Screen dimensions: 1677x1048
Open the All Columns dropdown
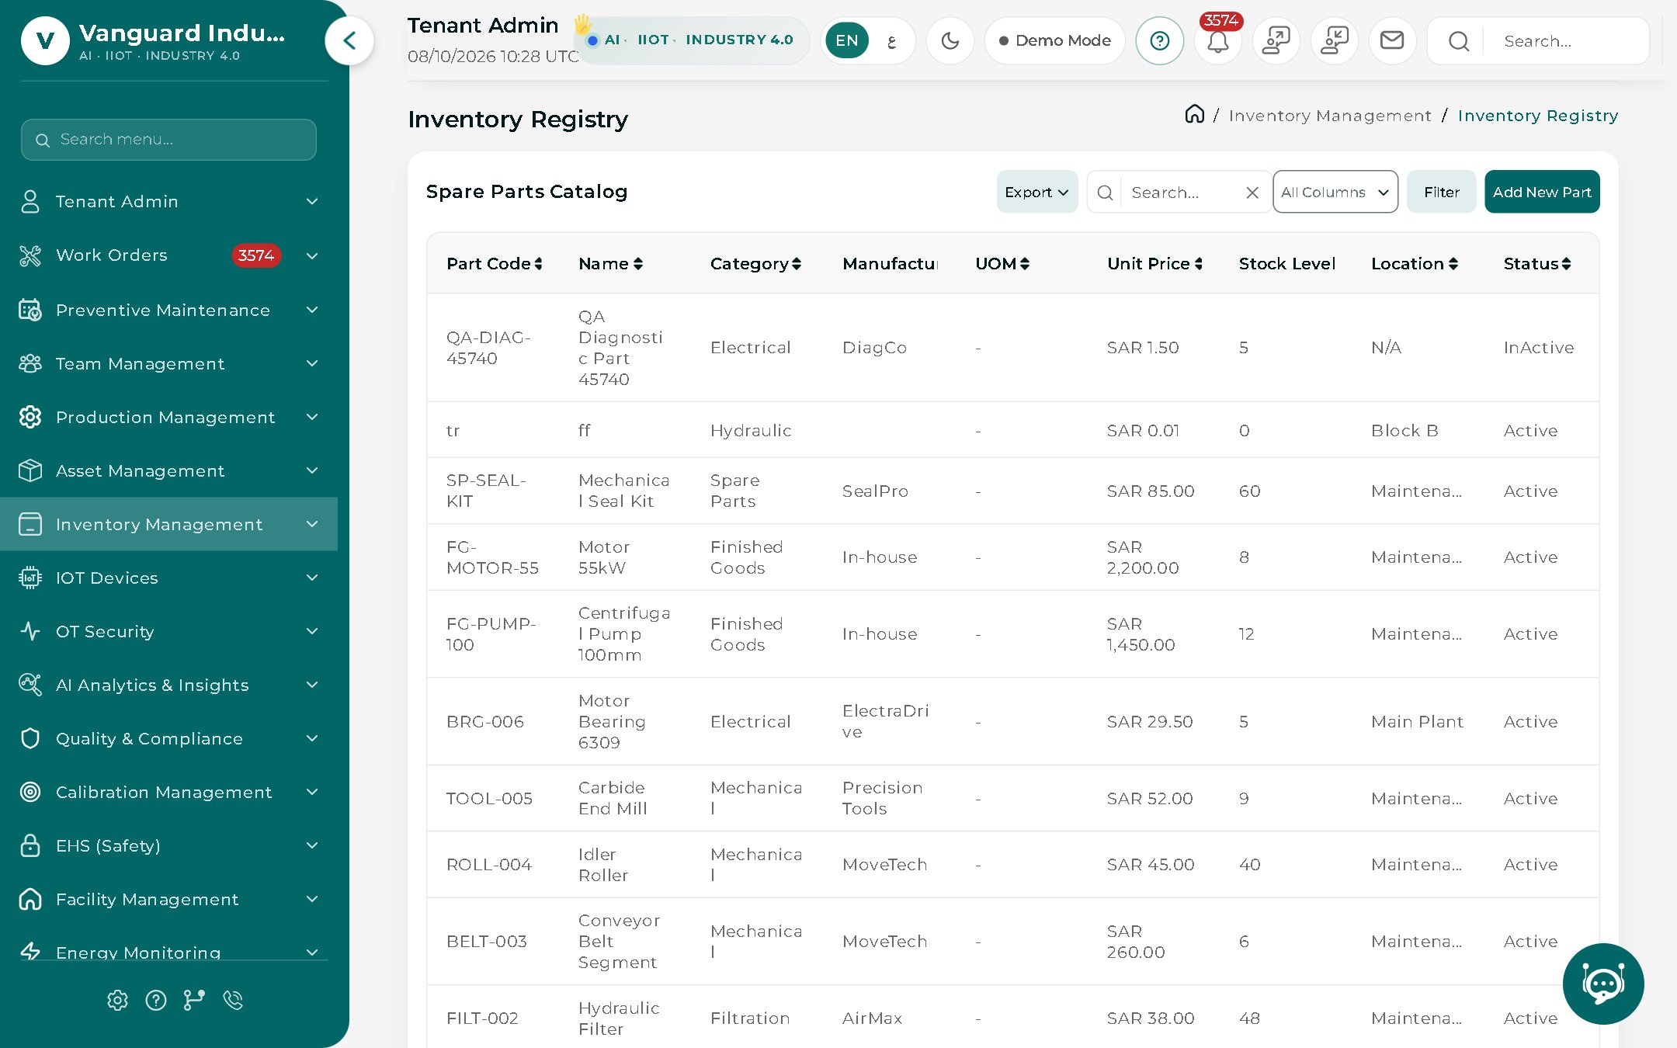click(x=1335, y=192)
